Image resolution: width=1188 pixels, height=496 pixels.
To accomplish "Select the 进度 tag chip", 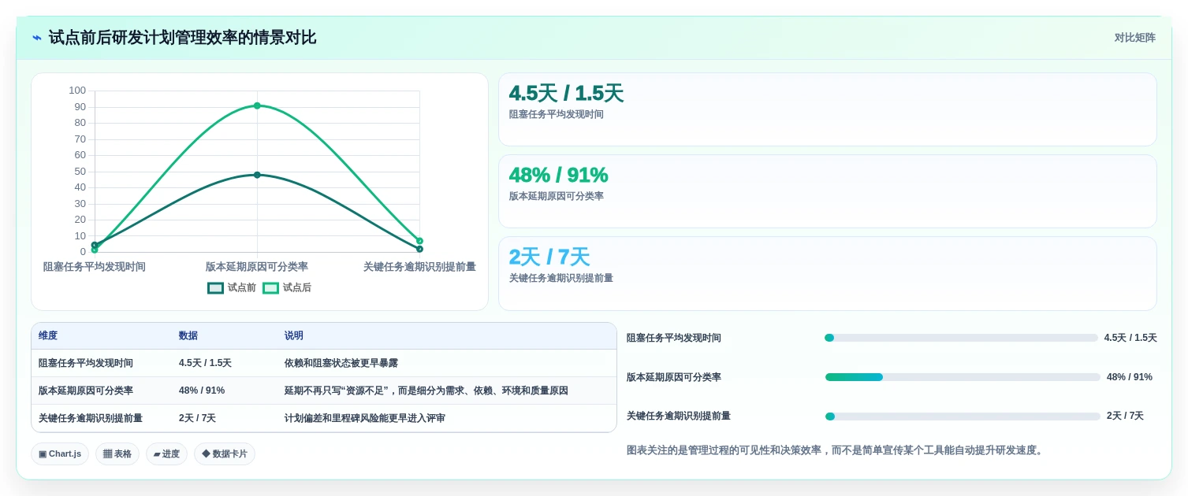I will coord(166,453).
